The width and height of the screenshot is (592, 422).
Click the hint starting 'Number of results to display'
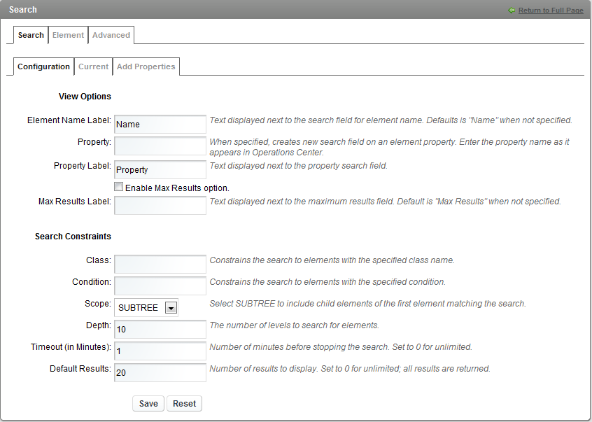350,369
